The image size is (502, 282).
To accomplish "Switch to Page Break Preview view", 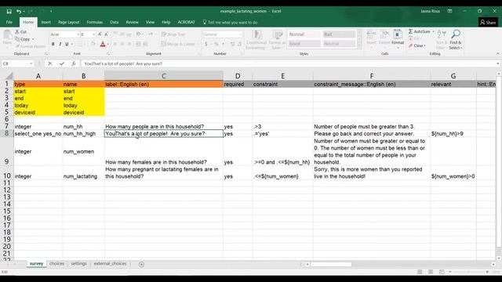I will [442, 272].
